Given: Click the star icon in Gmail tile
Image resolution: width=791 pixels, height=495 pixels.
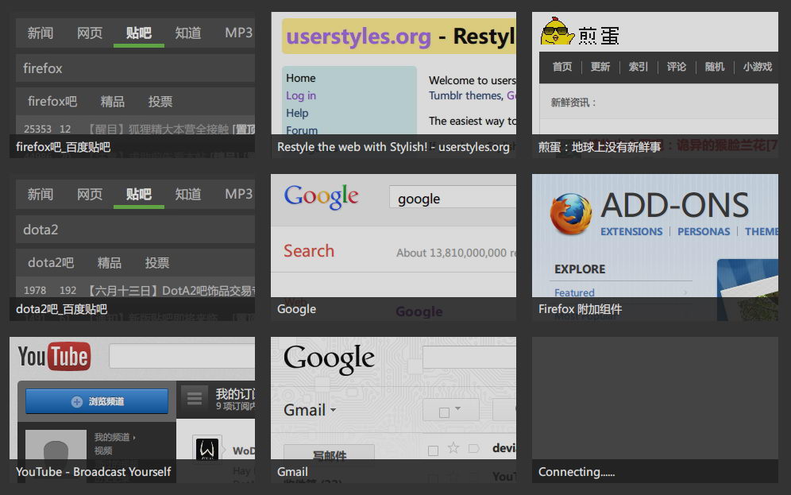Looking at the screenshot, I should 453,447.
